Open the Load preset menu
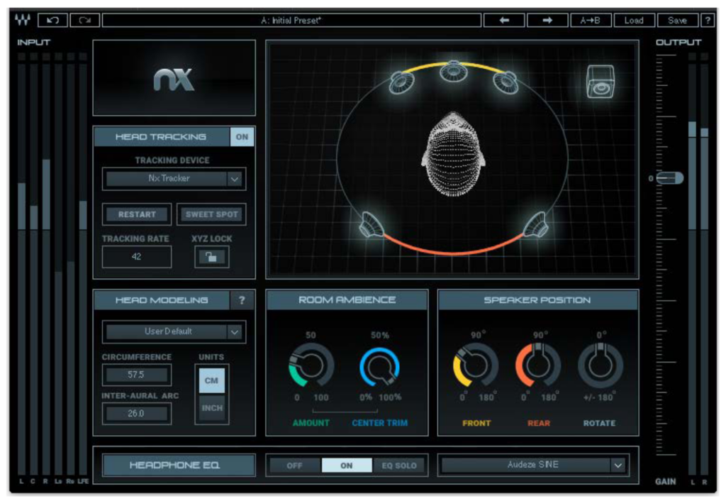 click(634, 21)
